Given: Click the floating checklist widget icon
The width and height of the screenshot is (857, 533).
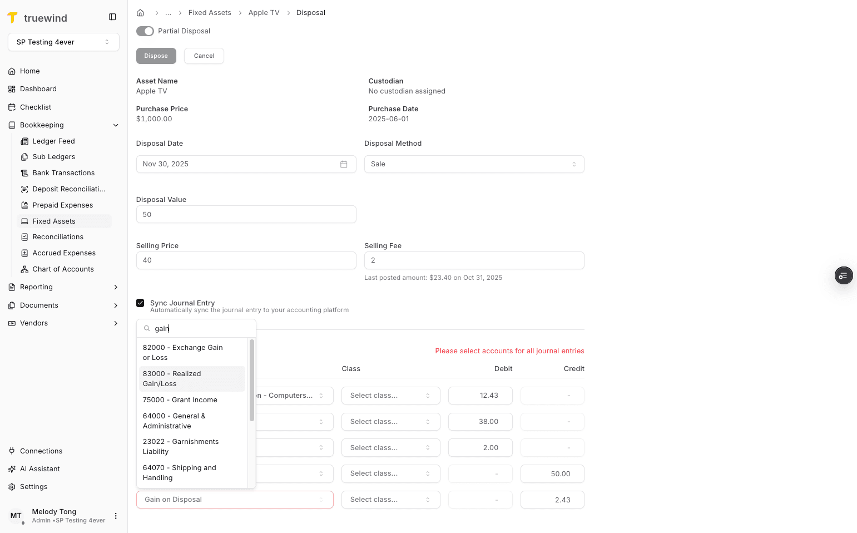Looking at the screenshot, I should point(843,275).
